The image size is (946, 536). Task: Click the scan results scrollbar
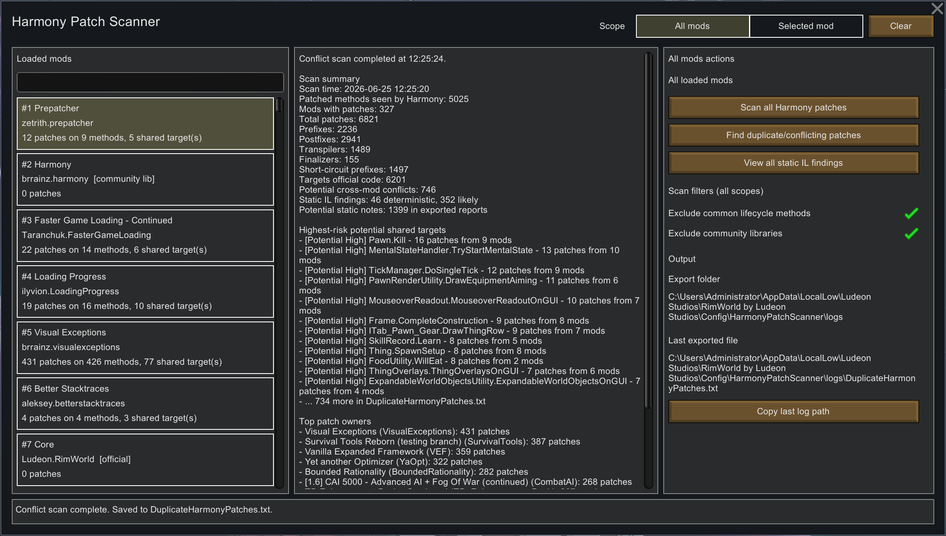648,230
